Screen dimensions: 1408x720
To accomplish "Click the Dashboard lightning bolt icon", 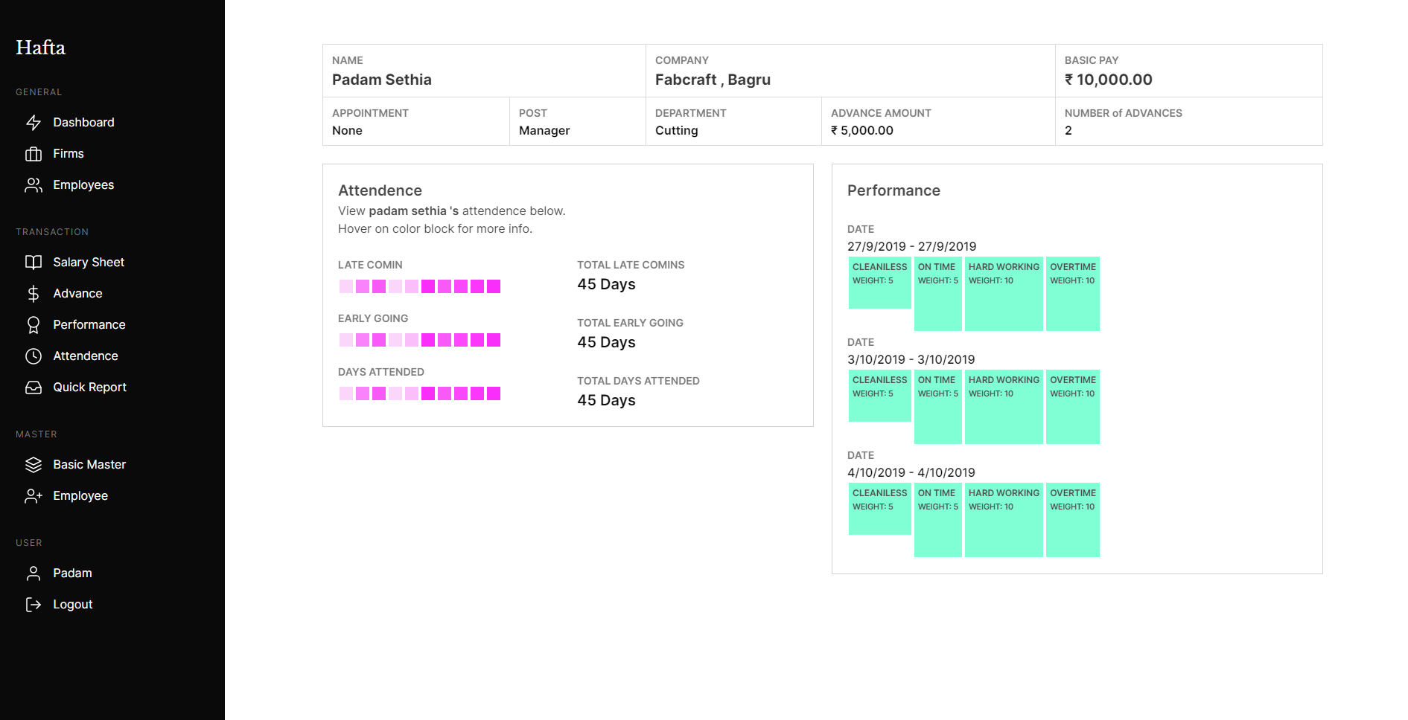I will (34, 123).
